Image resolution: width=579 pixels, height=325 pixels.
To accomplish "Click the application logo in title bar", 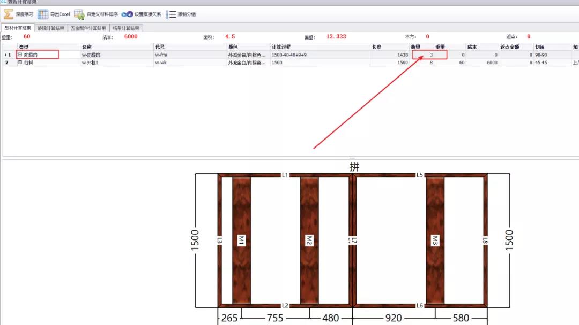I will 3,2.
